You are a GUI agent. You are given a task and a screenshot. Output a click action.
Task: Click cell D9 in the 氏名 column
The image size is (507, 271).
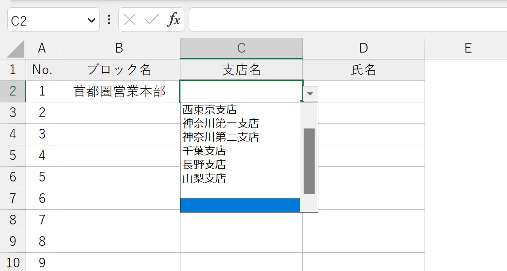click(364, 242)
